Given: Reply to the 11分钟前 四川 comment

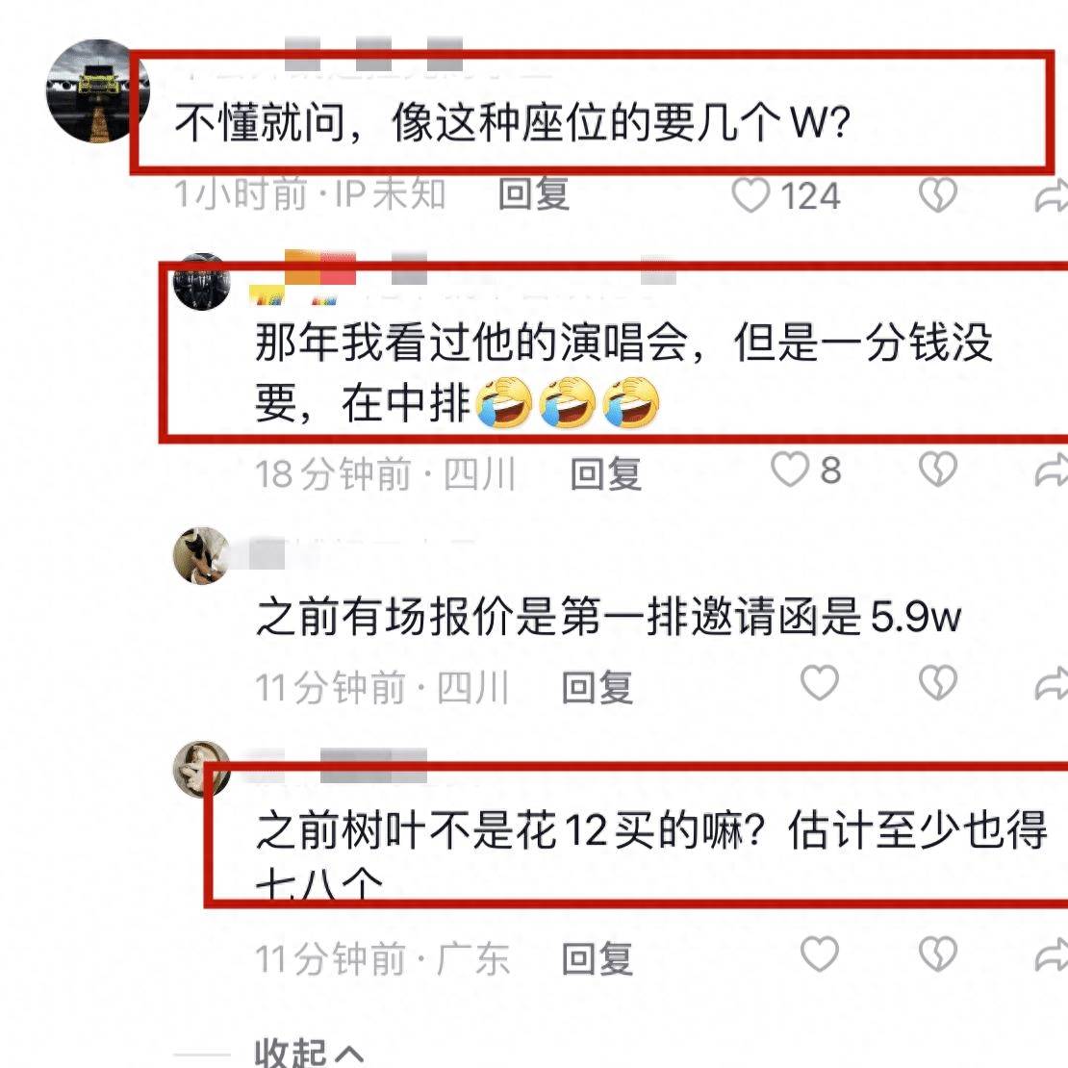Looking at the screenshot, I should coord(598,687).
